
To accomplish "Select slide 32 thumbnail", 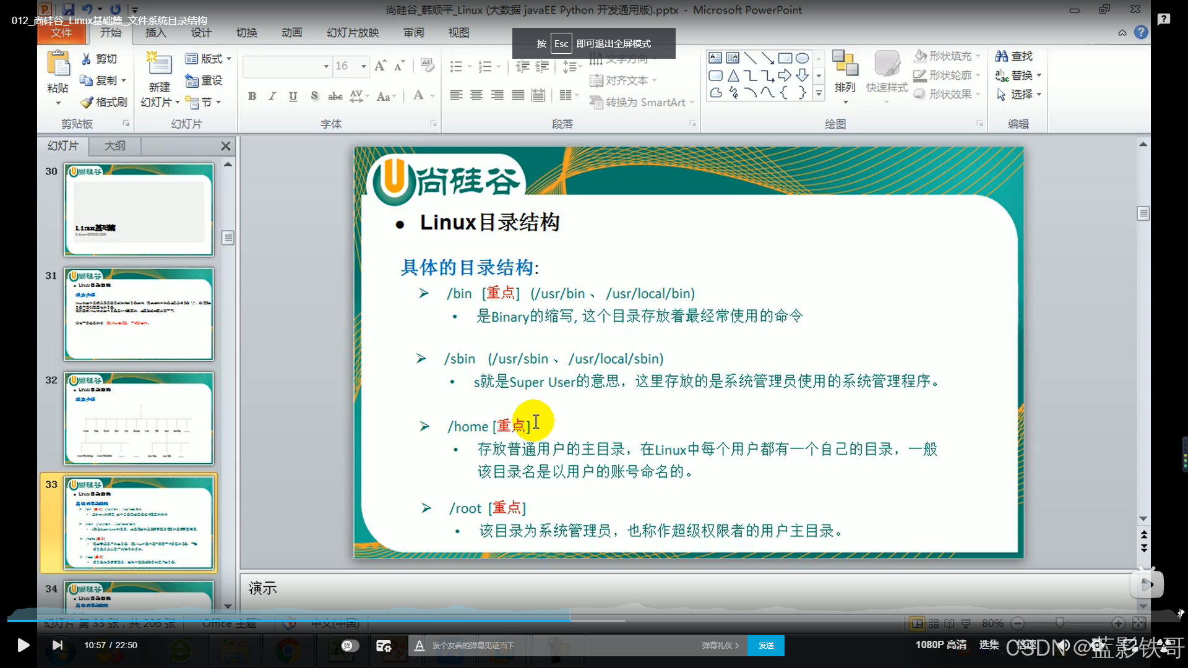I will pyautogui.click(x=139, y=419).
